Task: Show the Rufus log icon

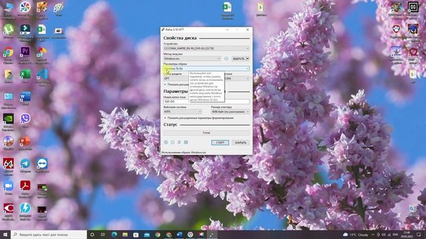Action: (186, 142)
